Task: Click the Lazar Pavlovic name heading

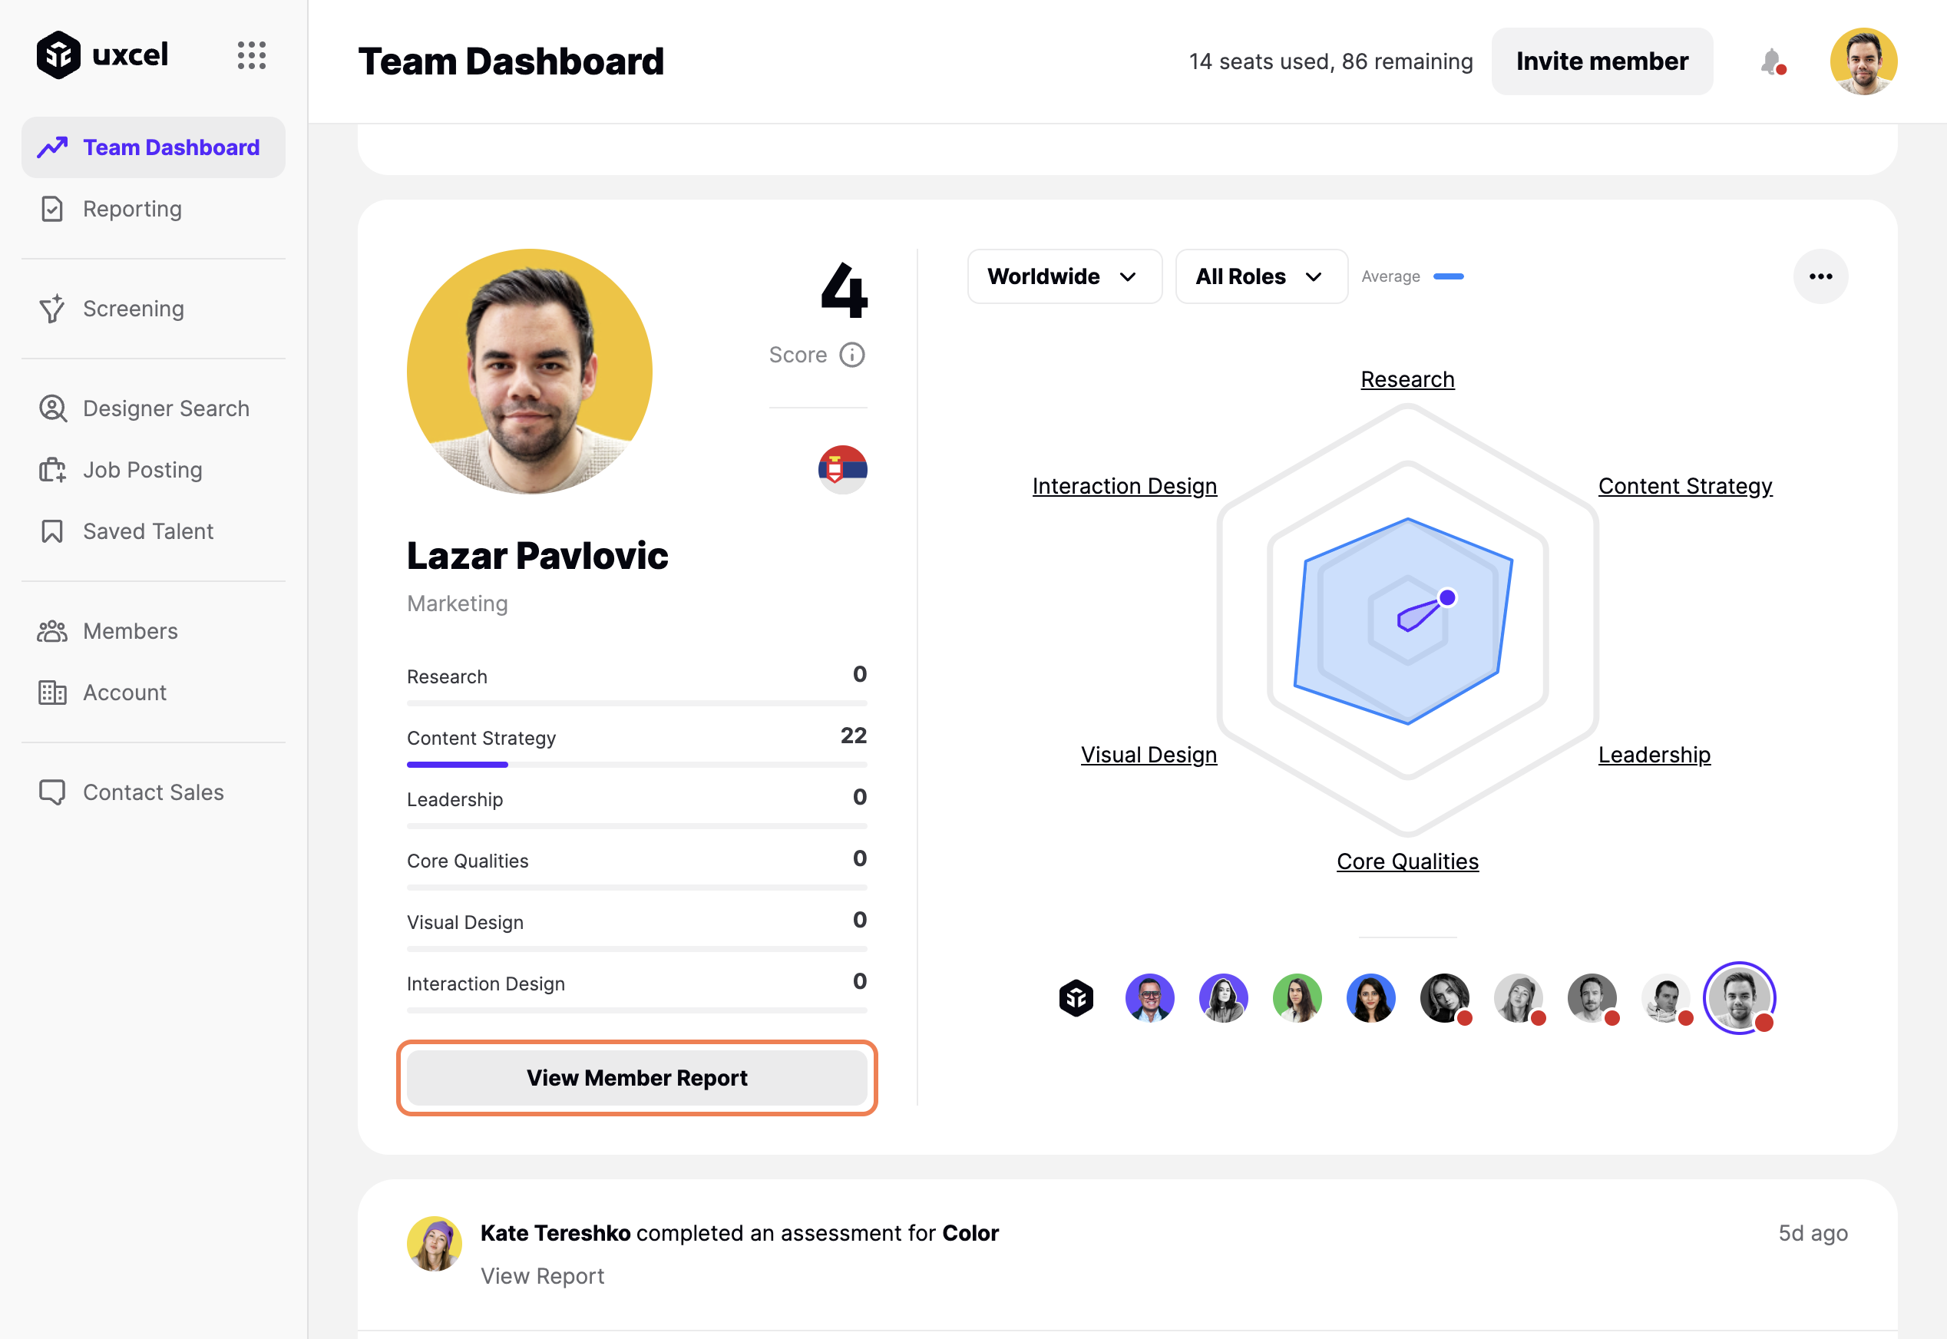Action: (537, 555)
